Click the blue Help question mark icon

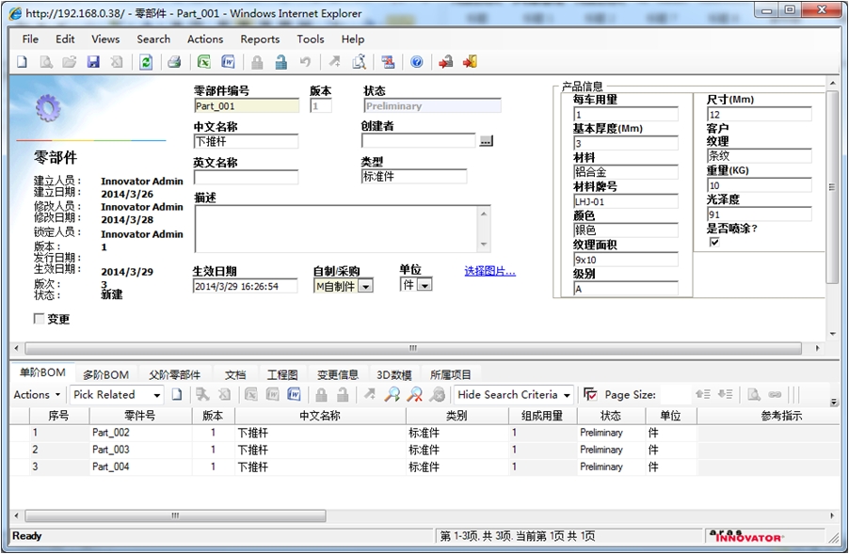click(x=416, y=62)
